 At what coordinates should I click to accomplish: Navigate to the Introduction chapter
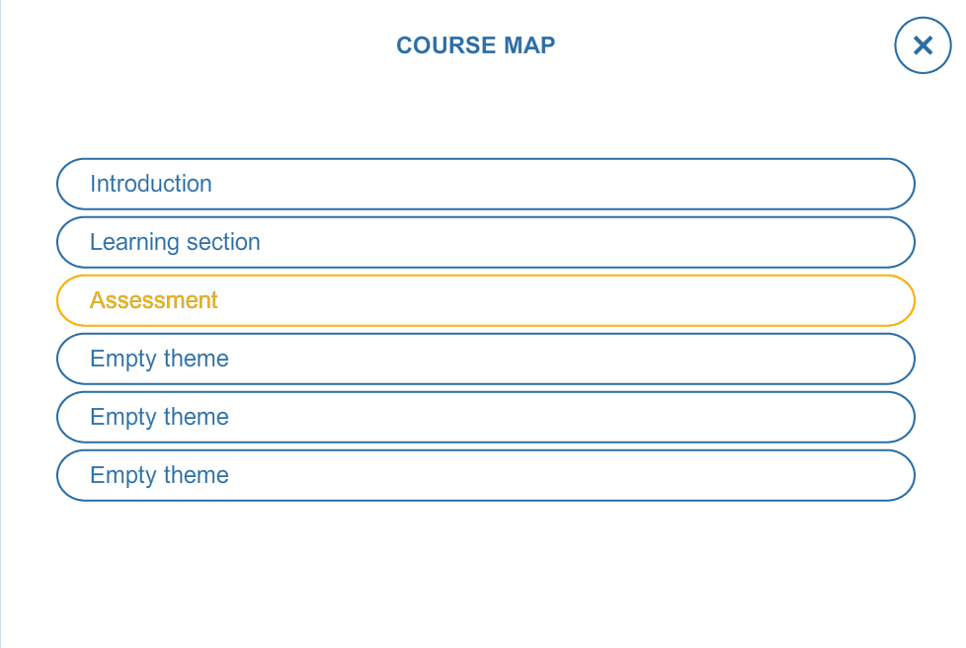coord(485,184)
